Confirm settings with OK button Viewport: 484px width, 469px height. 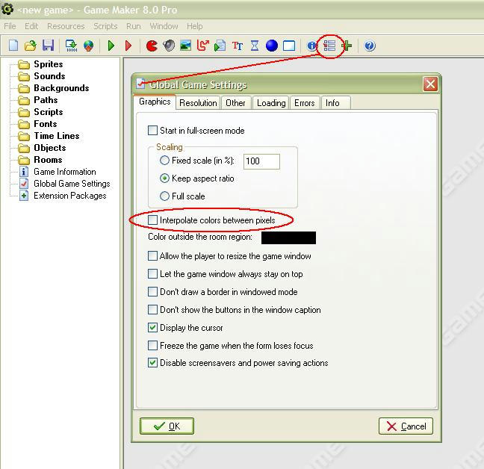(167, 426)
